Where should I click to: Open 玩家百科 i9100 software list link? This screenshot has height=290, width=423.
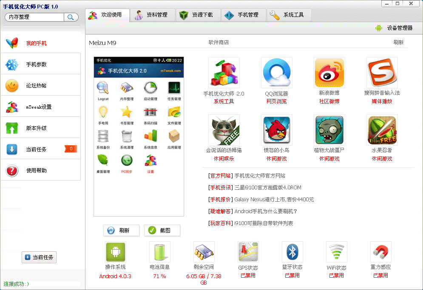tap(250, 223)
